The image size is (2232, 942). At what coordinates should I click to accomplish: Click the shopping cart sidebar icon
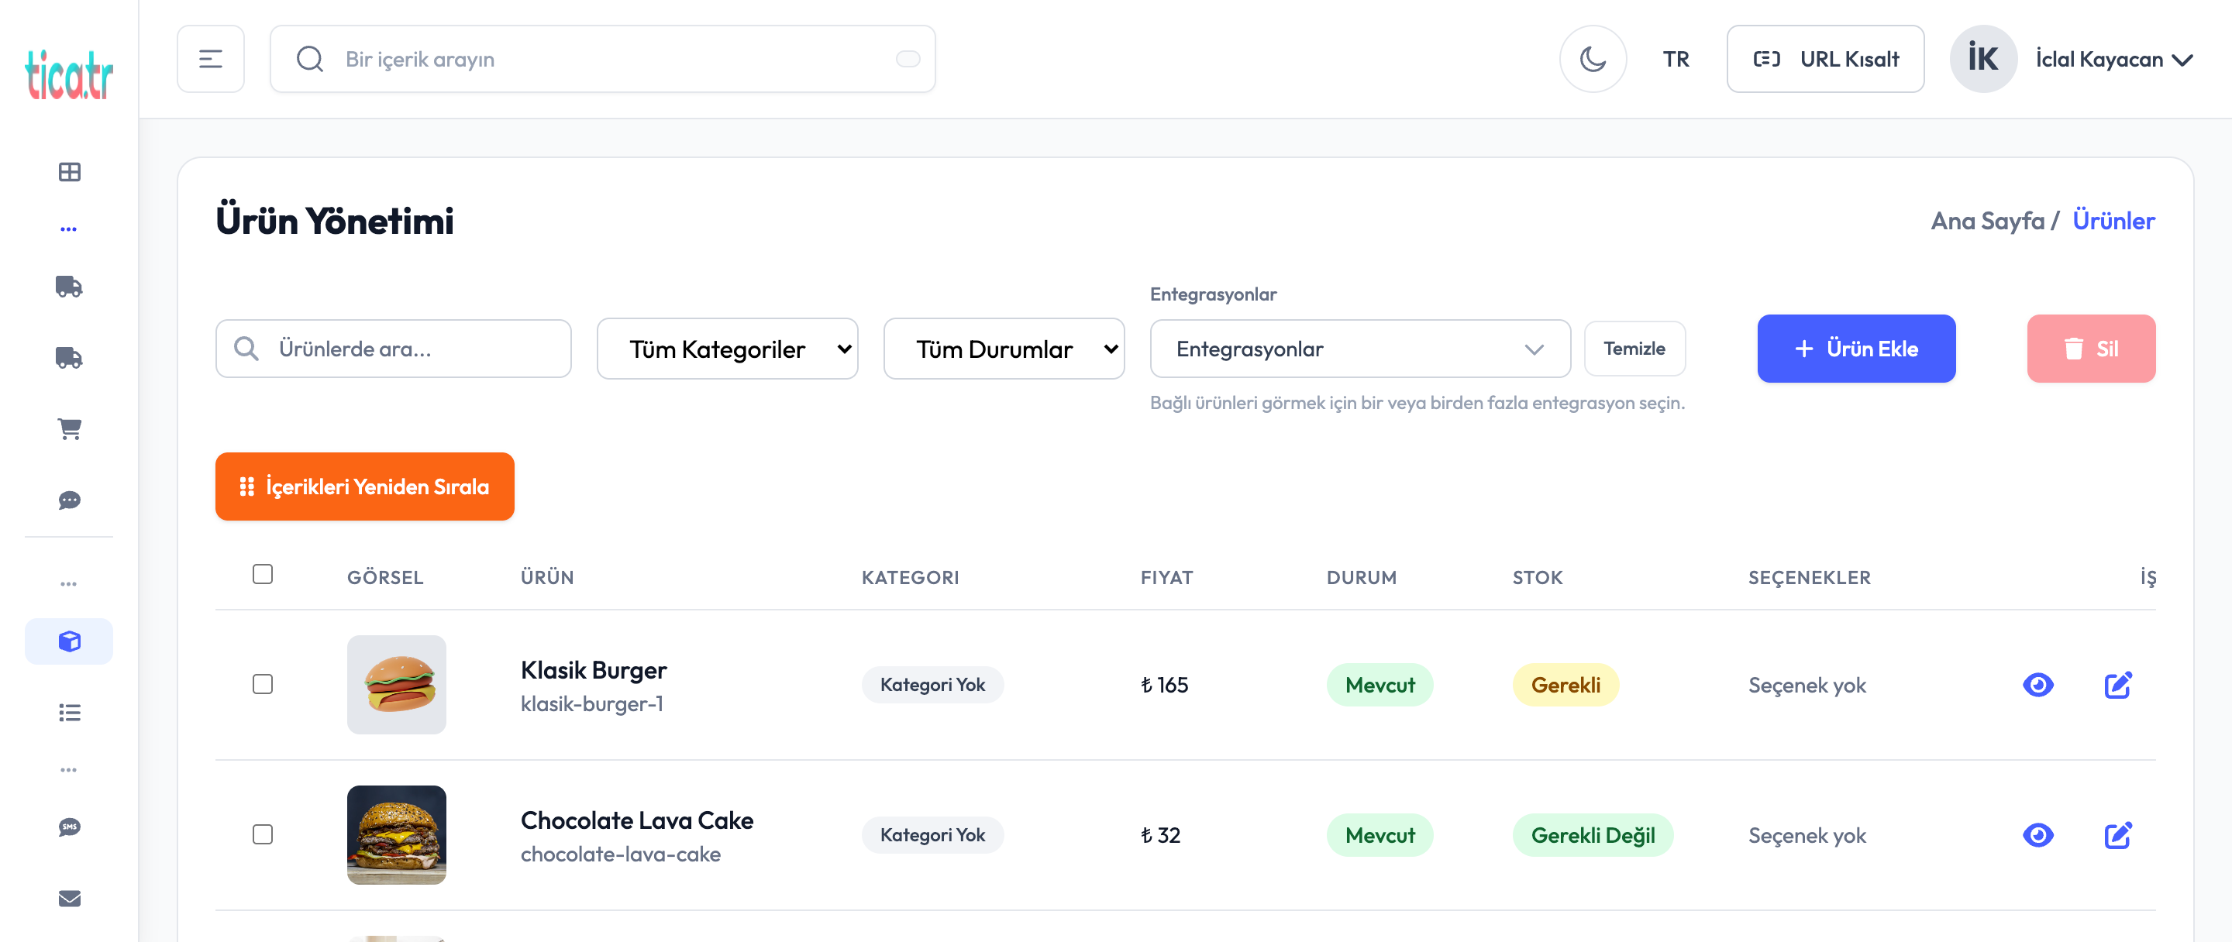(x=69, y=428)
